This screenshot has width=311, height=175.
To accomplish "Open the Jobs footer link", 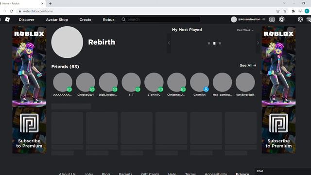I will click(x=89, y=174).
